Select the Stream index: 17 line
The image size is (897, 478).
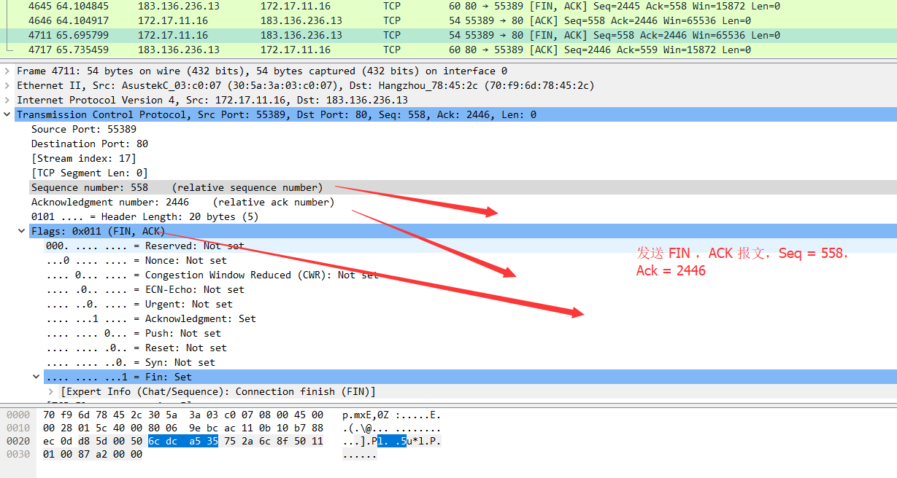pos(83,158)
